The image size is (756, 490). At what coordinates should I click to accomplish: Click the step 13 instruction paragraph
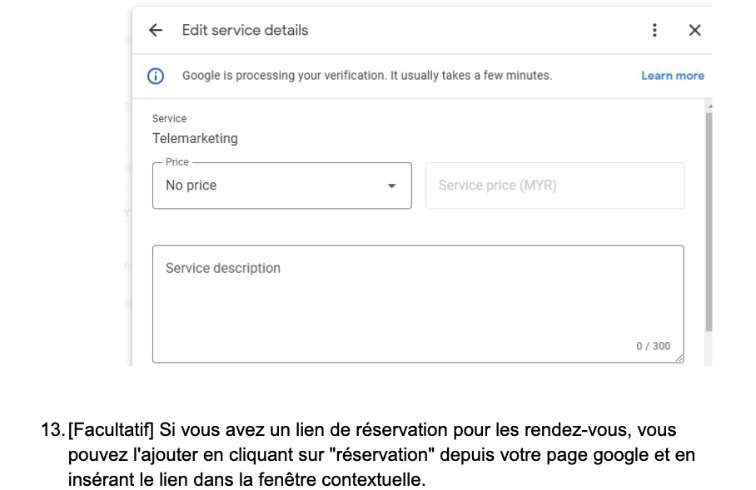tap(381, 456)
